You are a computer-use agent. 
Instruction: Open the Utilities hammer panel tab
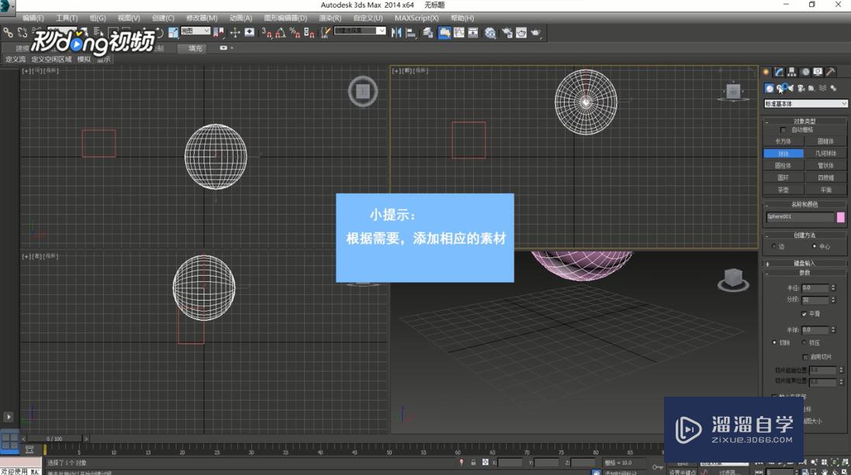pyautogui.click(x=831, y=72)
